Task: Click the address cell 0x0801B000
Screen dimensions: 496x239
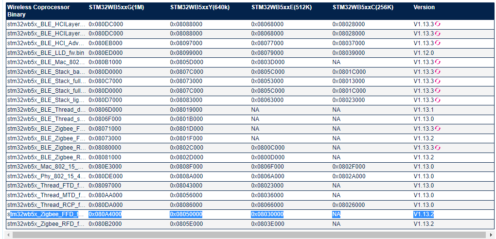Action: 186,119
